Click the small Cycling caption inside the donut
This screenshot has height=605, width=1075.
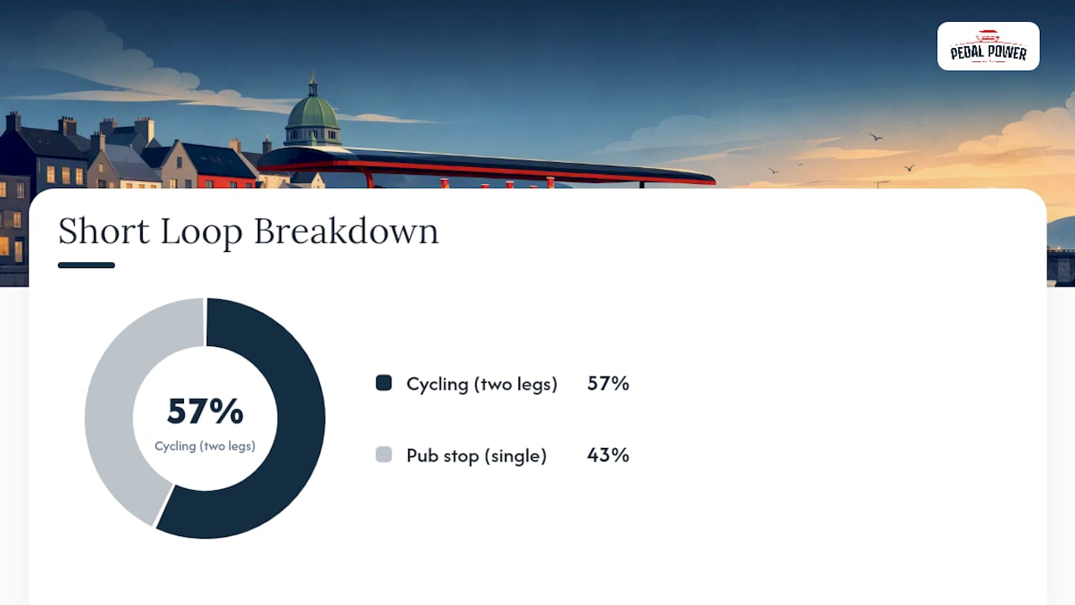(205, 446)
